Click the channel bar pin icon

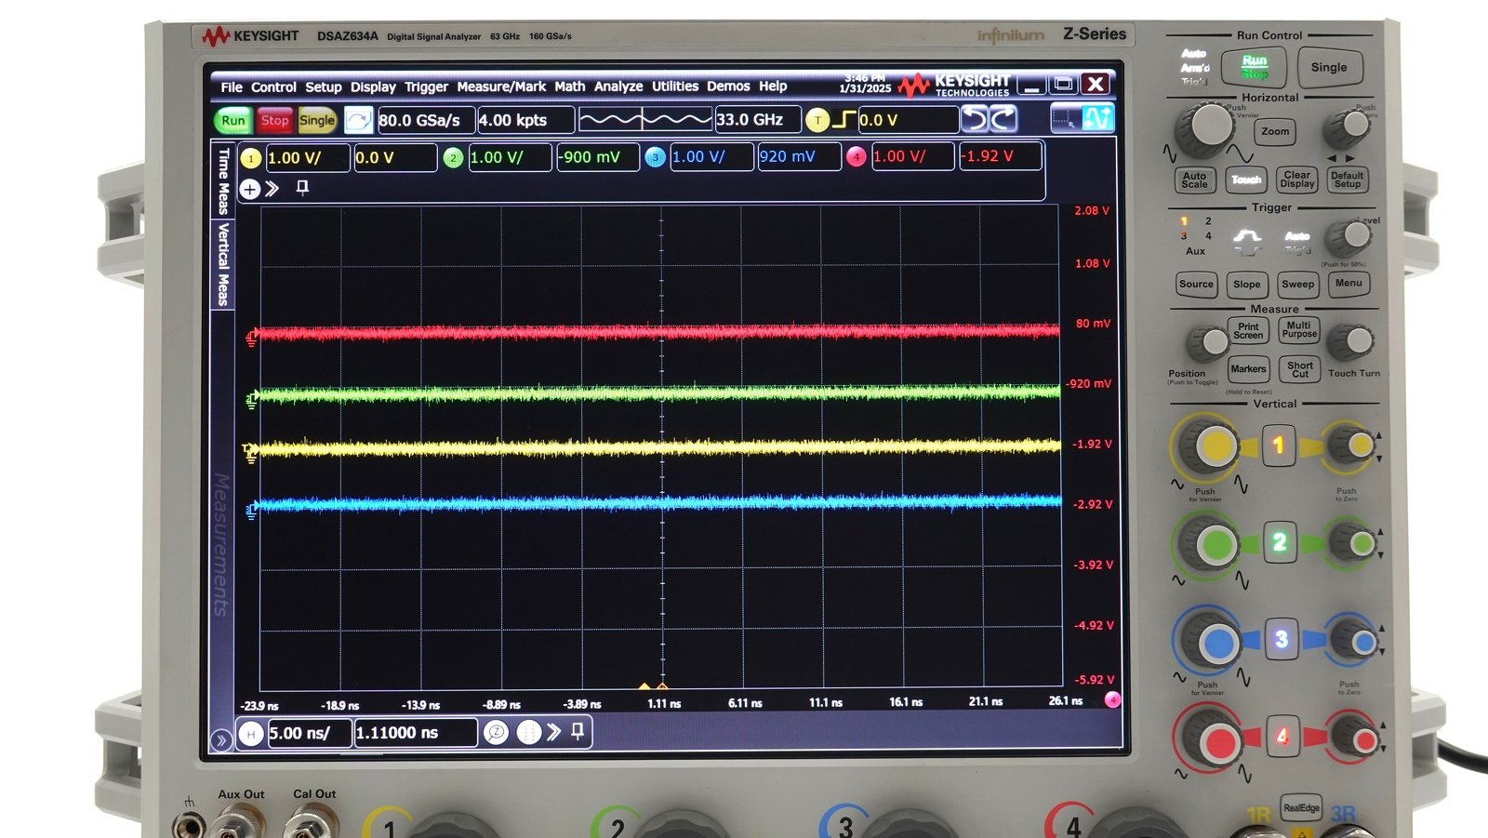tap(302, 189)
